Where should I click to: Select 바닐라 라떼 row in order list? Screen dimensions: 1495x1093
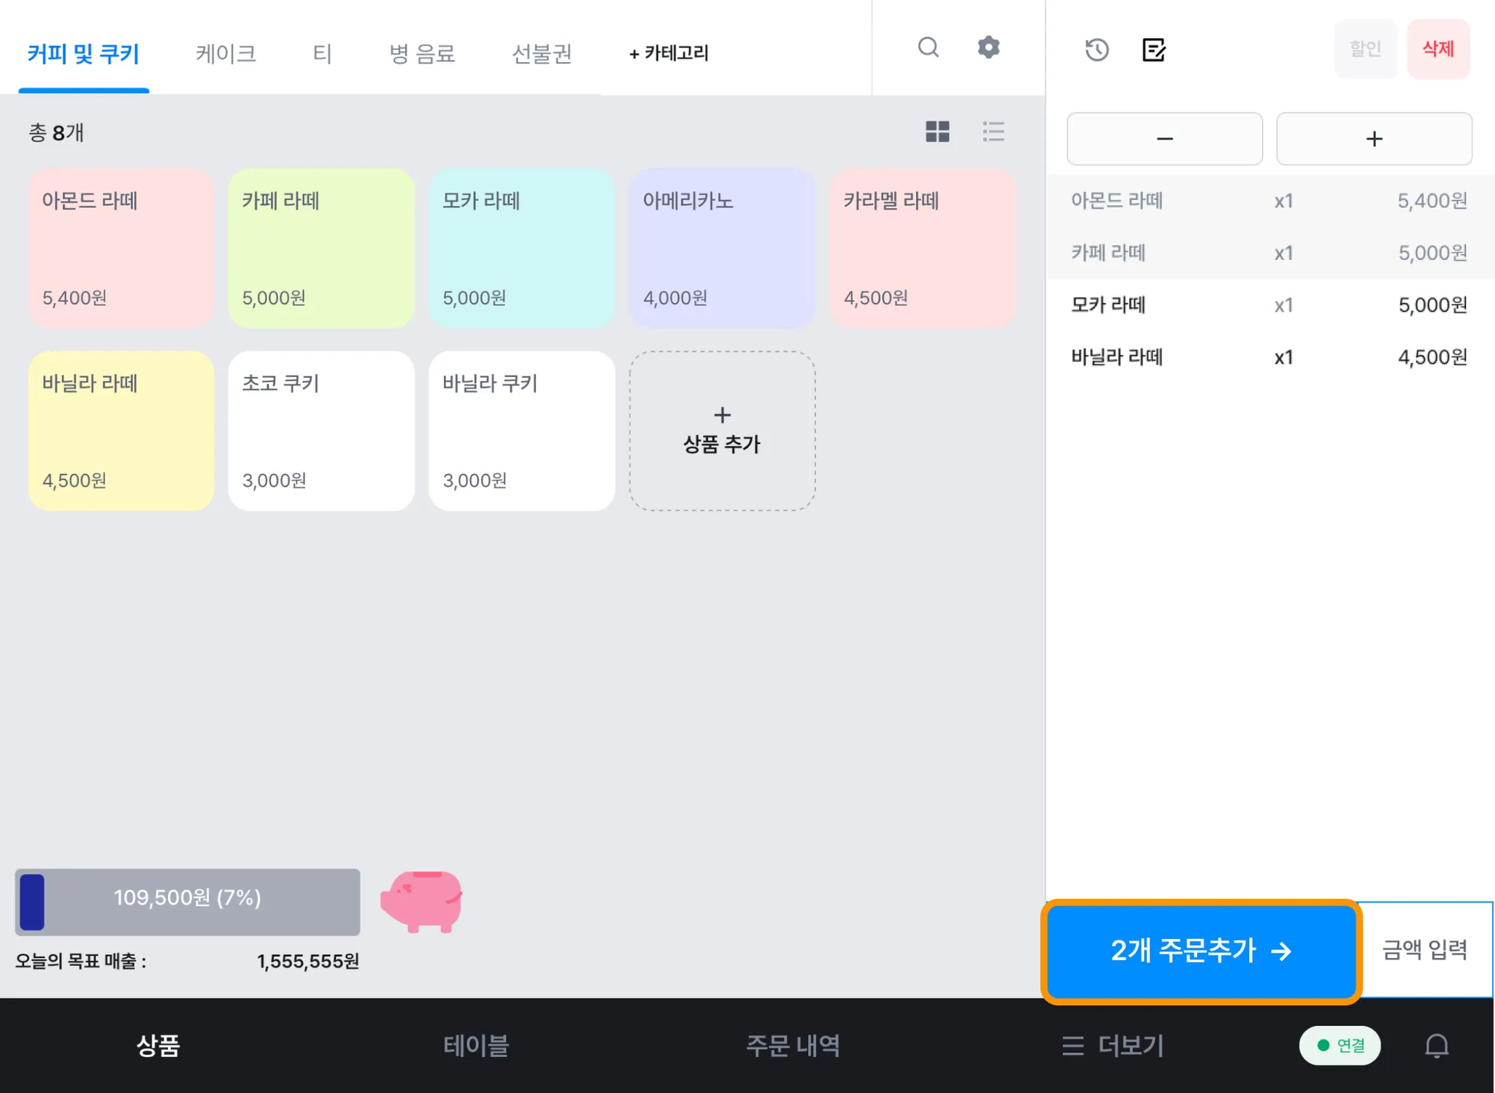(x=1269, y=357)
